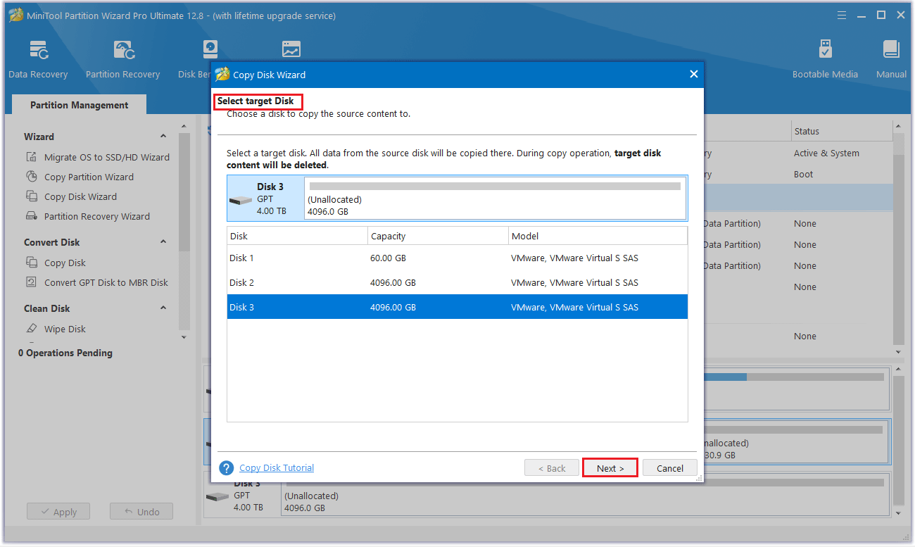Select Convert GPT Disk to MBR Disk
Screen dimensions: 915x547
coord(106,282)
